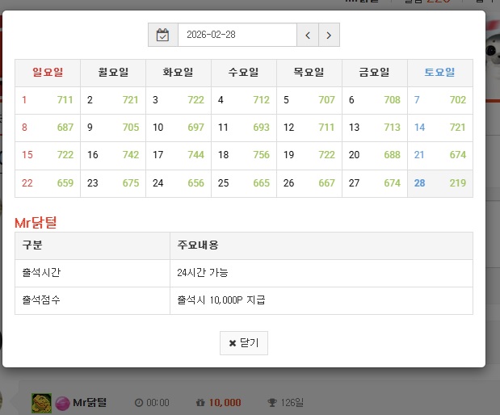The width and height of the screenshot is (500, 415).
Task: Click the trophy icon beside 126일
Action: (x=272, y=403)
